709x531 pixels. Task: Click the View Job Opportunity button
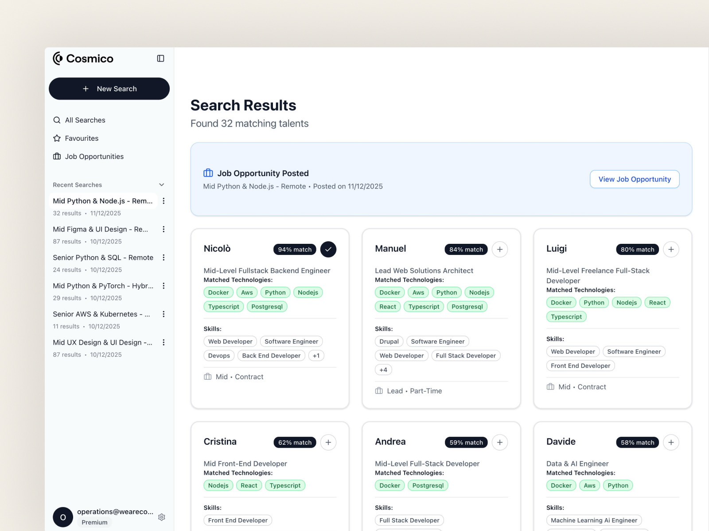[x=635, y=179]
